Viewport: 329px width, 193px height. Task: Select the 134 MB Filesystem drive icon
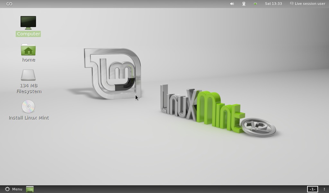click(x=28, y=75)
